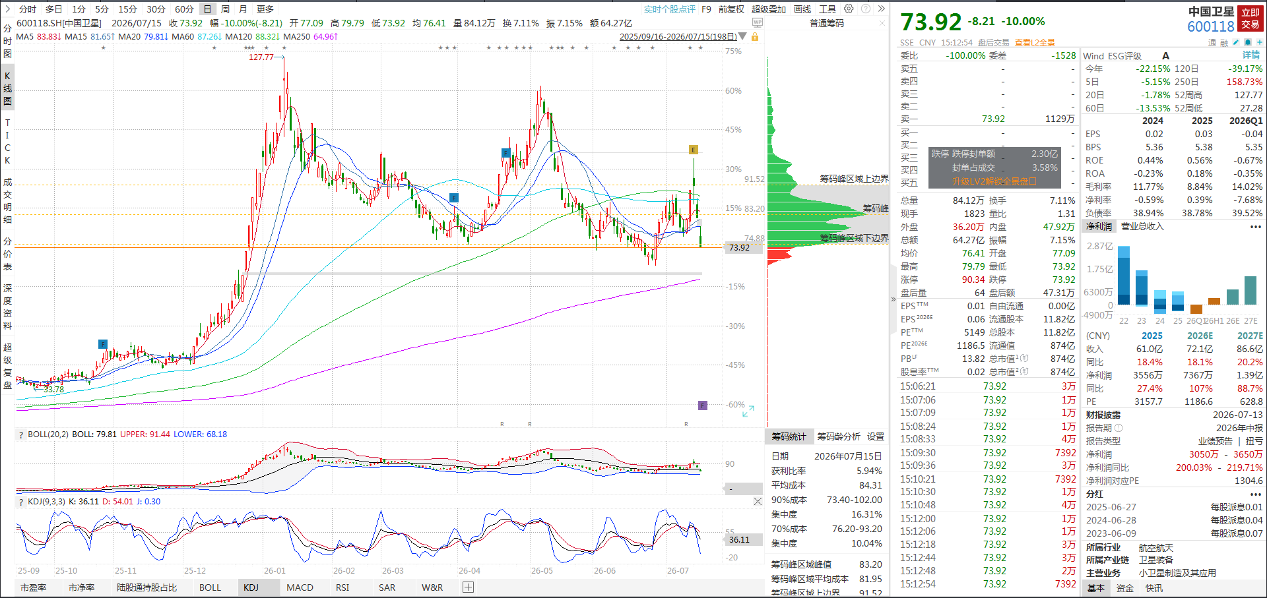Switch to the MACD indicator tab
The height and width of the screenshot is (598, 1267).
tap(300, 587)
